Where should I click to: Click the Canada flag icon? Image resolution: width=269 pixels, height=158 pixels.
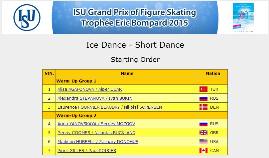[x=203, y=150]
